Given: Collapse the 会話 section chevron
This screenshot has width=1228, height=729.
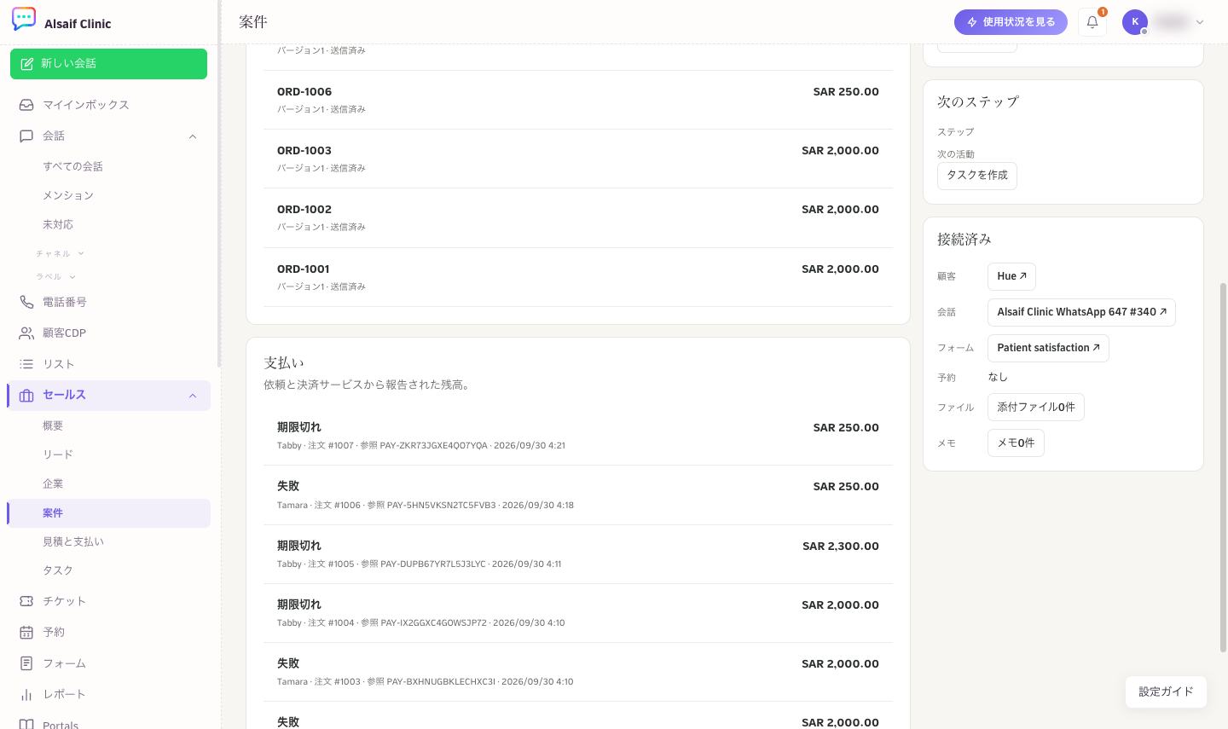Looking at the screenshot, I should (193, 136).
